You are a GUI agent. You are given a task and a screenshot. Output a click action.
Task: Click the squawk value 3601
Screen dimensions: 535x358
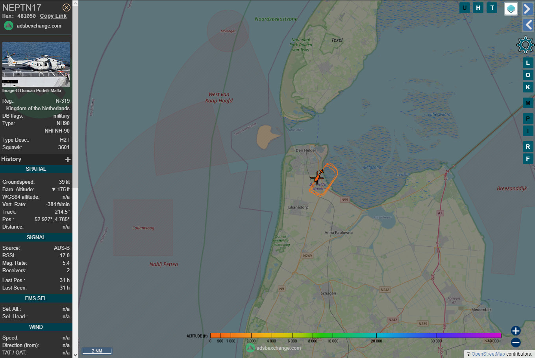[x=64, y=147]
